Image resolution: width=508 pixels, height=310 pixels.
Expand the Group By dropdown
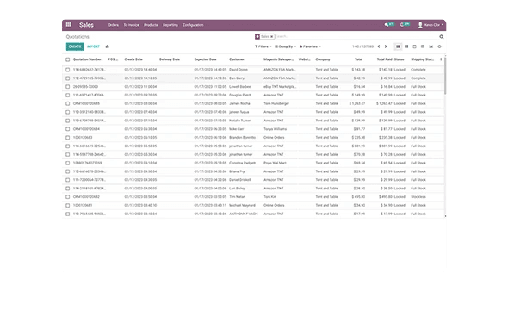pos(285,46)
